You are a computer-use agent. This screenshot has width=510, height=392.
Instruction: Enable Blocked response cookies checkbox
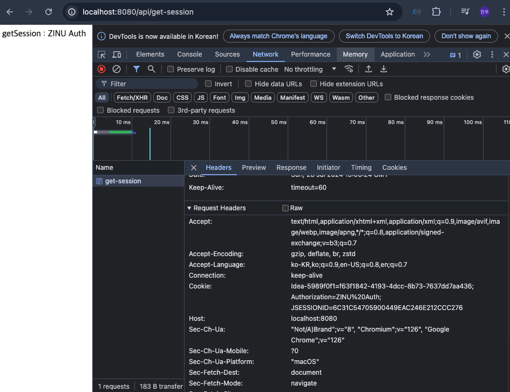tap(388, 97)
